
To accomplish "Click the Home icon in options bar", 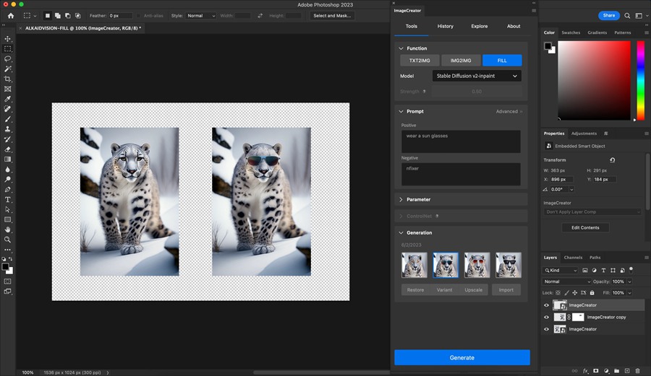I will coord(11,16).
